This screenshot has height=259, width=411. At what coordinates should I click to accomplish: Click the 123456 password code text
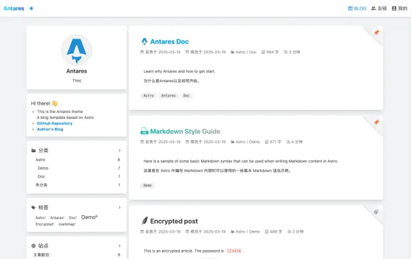tap(234, 251)
